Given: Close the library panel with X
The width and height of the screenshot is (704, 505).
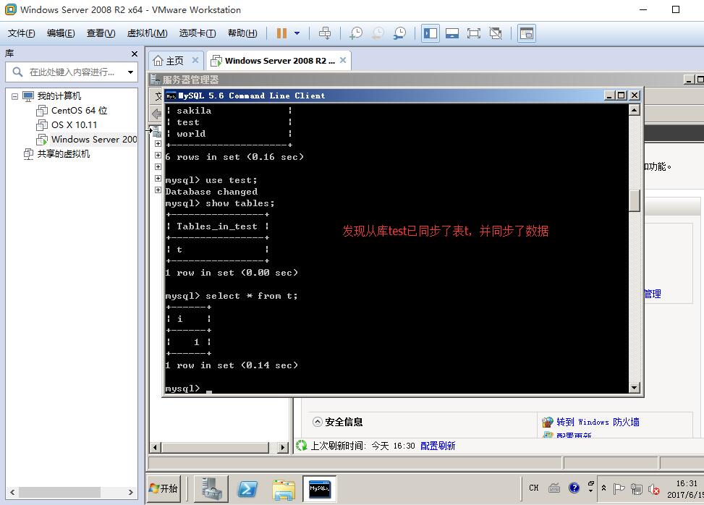Looking at the screenshot, I should point(135,54).
